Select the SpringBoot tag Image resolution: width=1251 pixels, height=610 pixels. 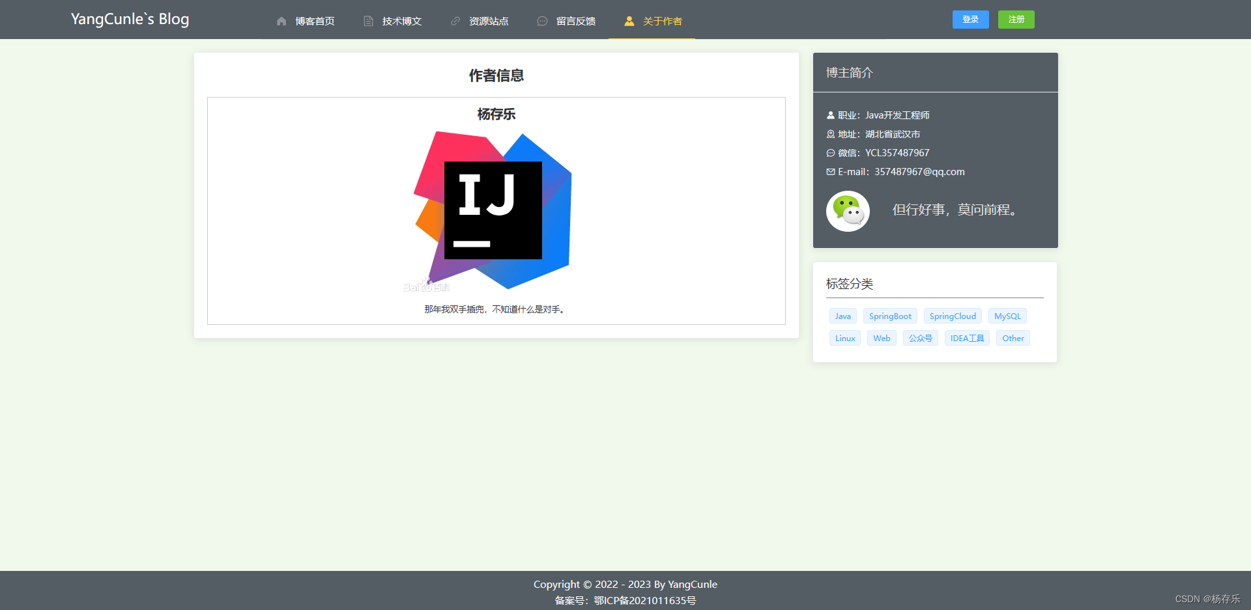(x=890, y=316)
